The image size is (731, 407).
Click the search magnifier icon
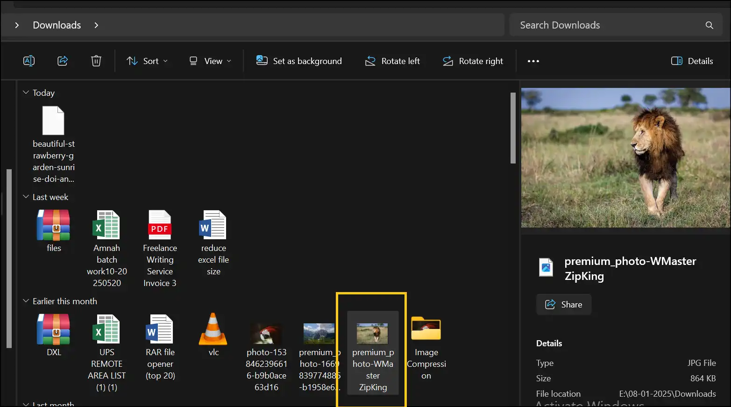[709, 25]
